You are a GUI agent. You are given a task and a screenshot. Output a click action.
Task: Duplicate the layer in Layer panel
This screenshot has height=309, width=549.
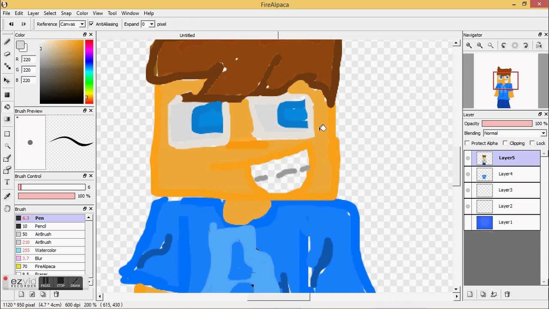[483, 294]
